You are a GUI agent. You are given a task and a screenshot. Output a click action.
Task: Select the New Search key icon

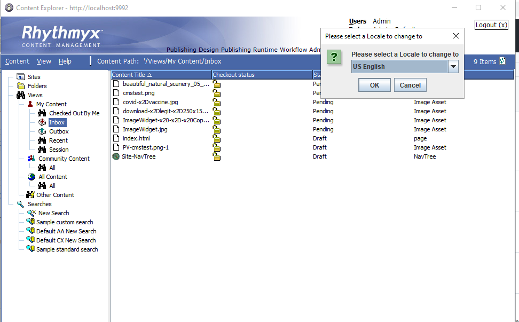(30, 213)
